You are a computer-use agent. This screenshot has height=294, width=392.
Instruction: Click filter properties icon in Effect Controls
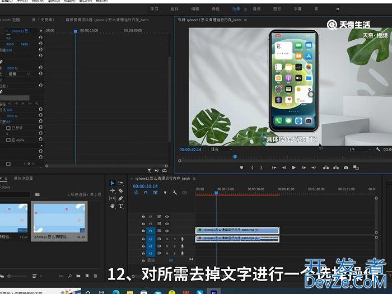150,170
